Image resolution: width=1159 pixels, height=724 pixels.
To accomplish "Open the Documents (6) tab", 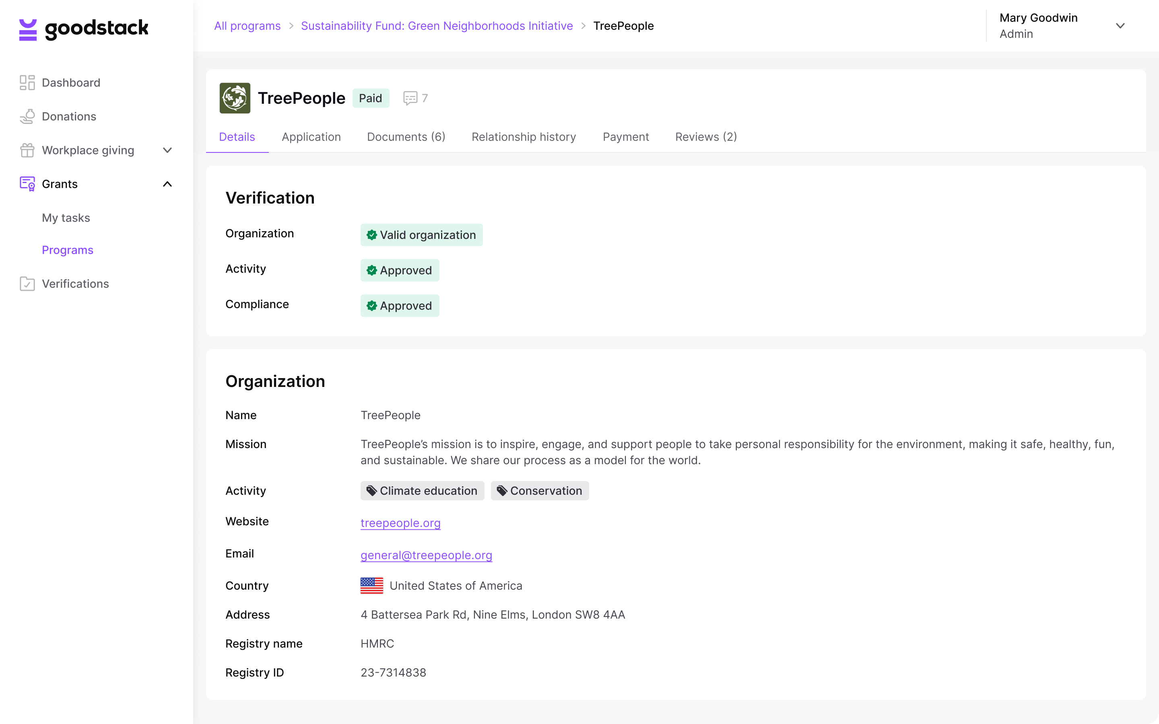I will pyautogui.click(x=406, y=137).
